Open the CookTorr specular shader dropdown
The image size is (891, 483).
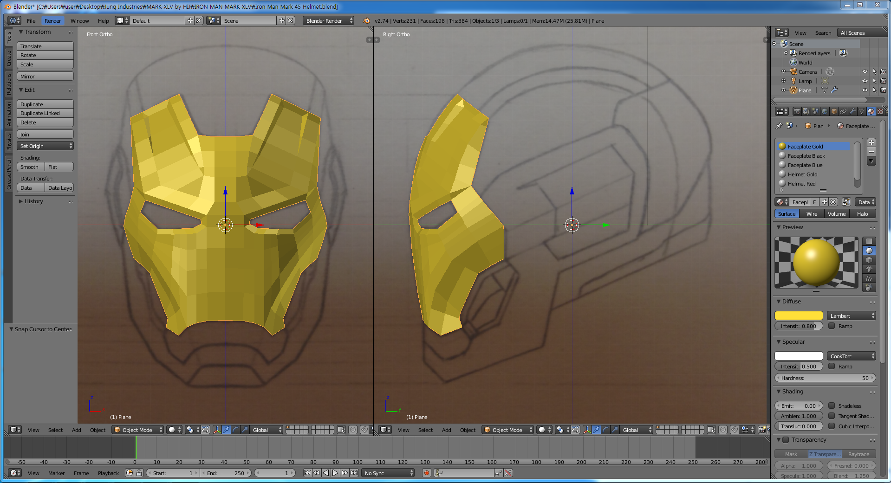pos(852,356)
